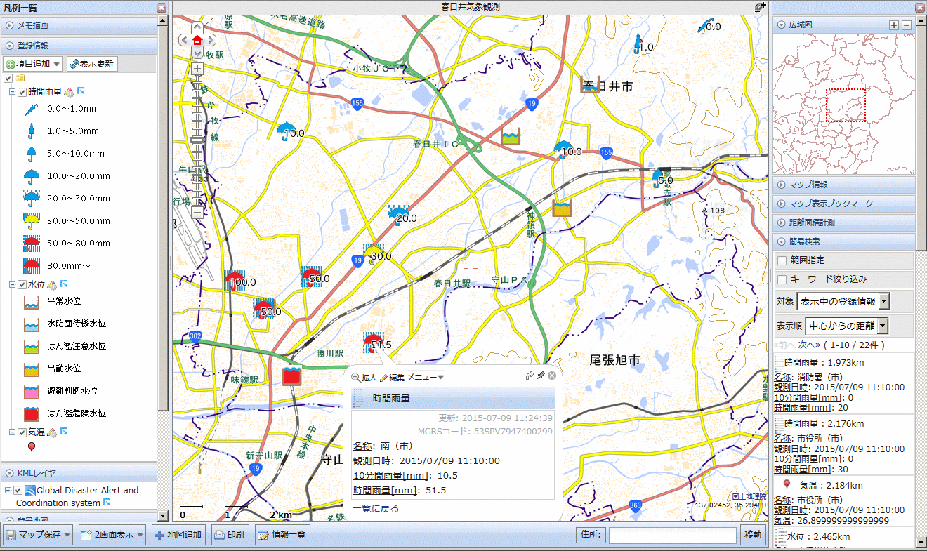This screenshot has width=927, height=551.
Task: Collapse the 時間雨量 tree node
Action: coord(12,93)
